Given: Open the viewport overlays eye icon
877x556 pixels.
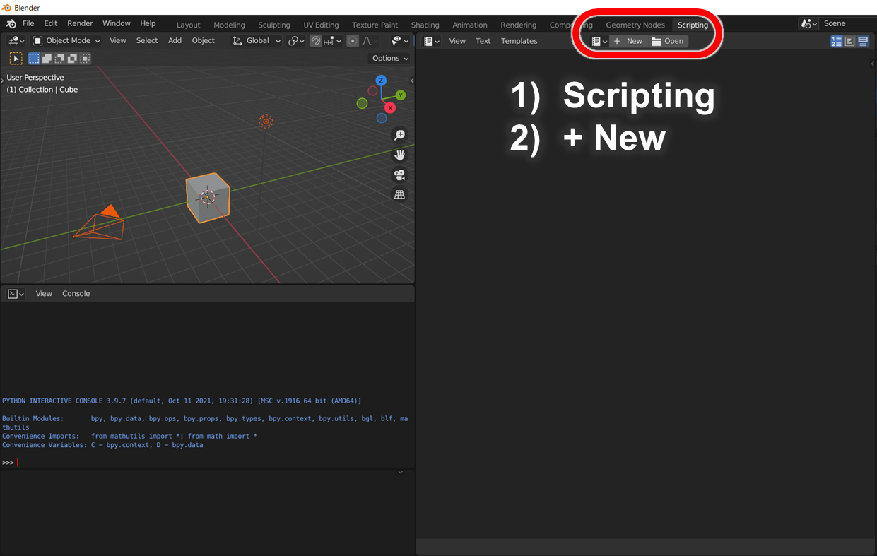Looking at the screenshot, I should (396, 40).
